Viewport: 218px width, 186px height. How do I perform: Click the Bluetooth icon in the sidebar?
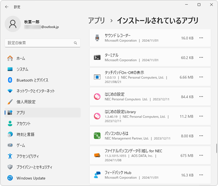click(10, 80)
